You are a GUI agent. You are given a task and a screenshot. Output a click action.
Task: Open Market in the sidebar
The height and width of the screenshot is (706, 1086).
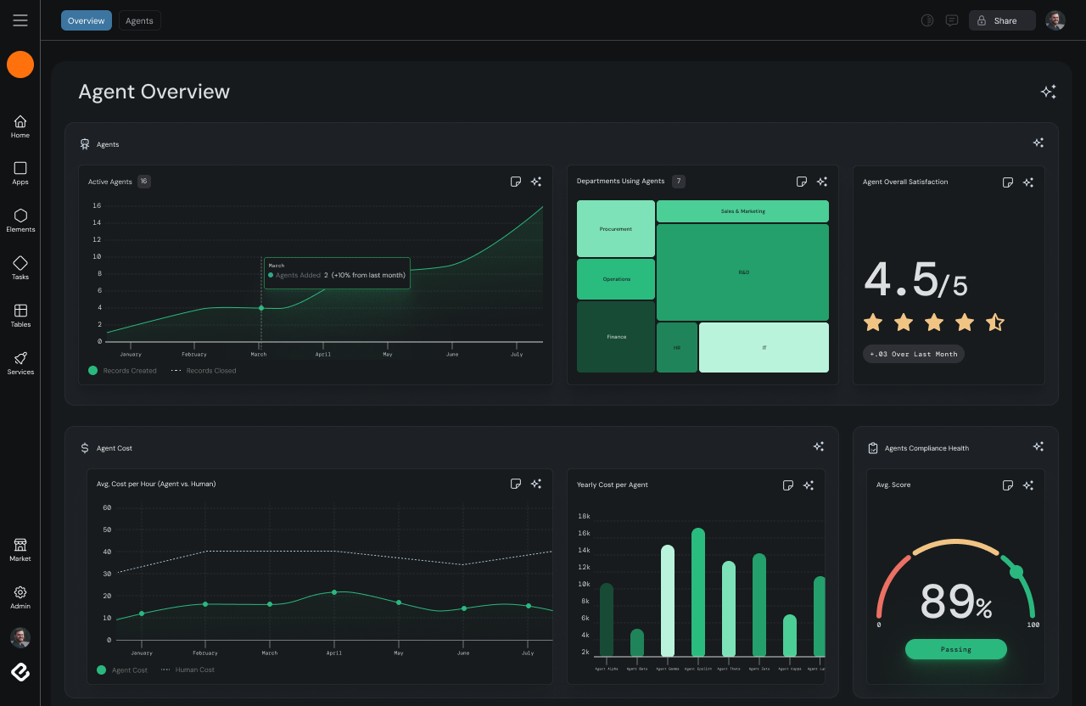tap(20, 550)
